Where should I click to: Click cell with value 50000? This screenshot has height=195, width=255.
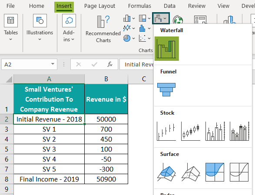(x=106, y=119)
